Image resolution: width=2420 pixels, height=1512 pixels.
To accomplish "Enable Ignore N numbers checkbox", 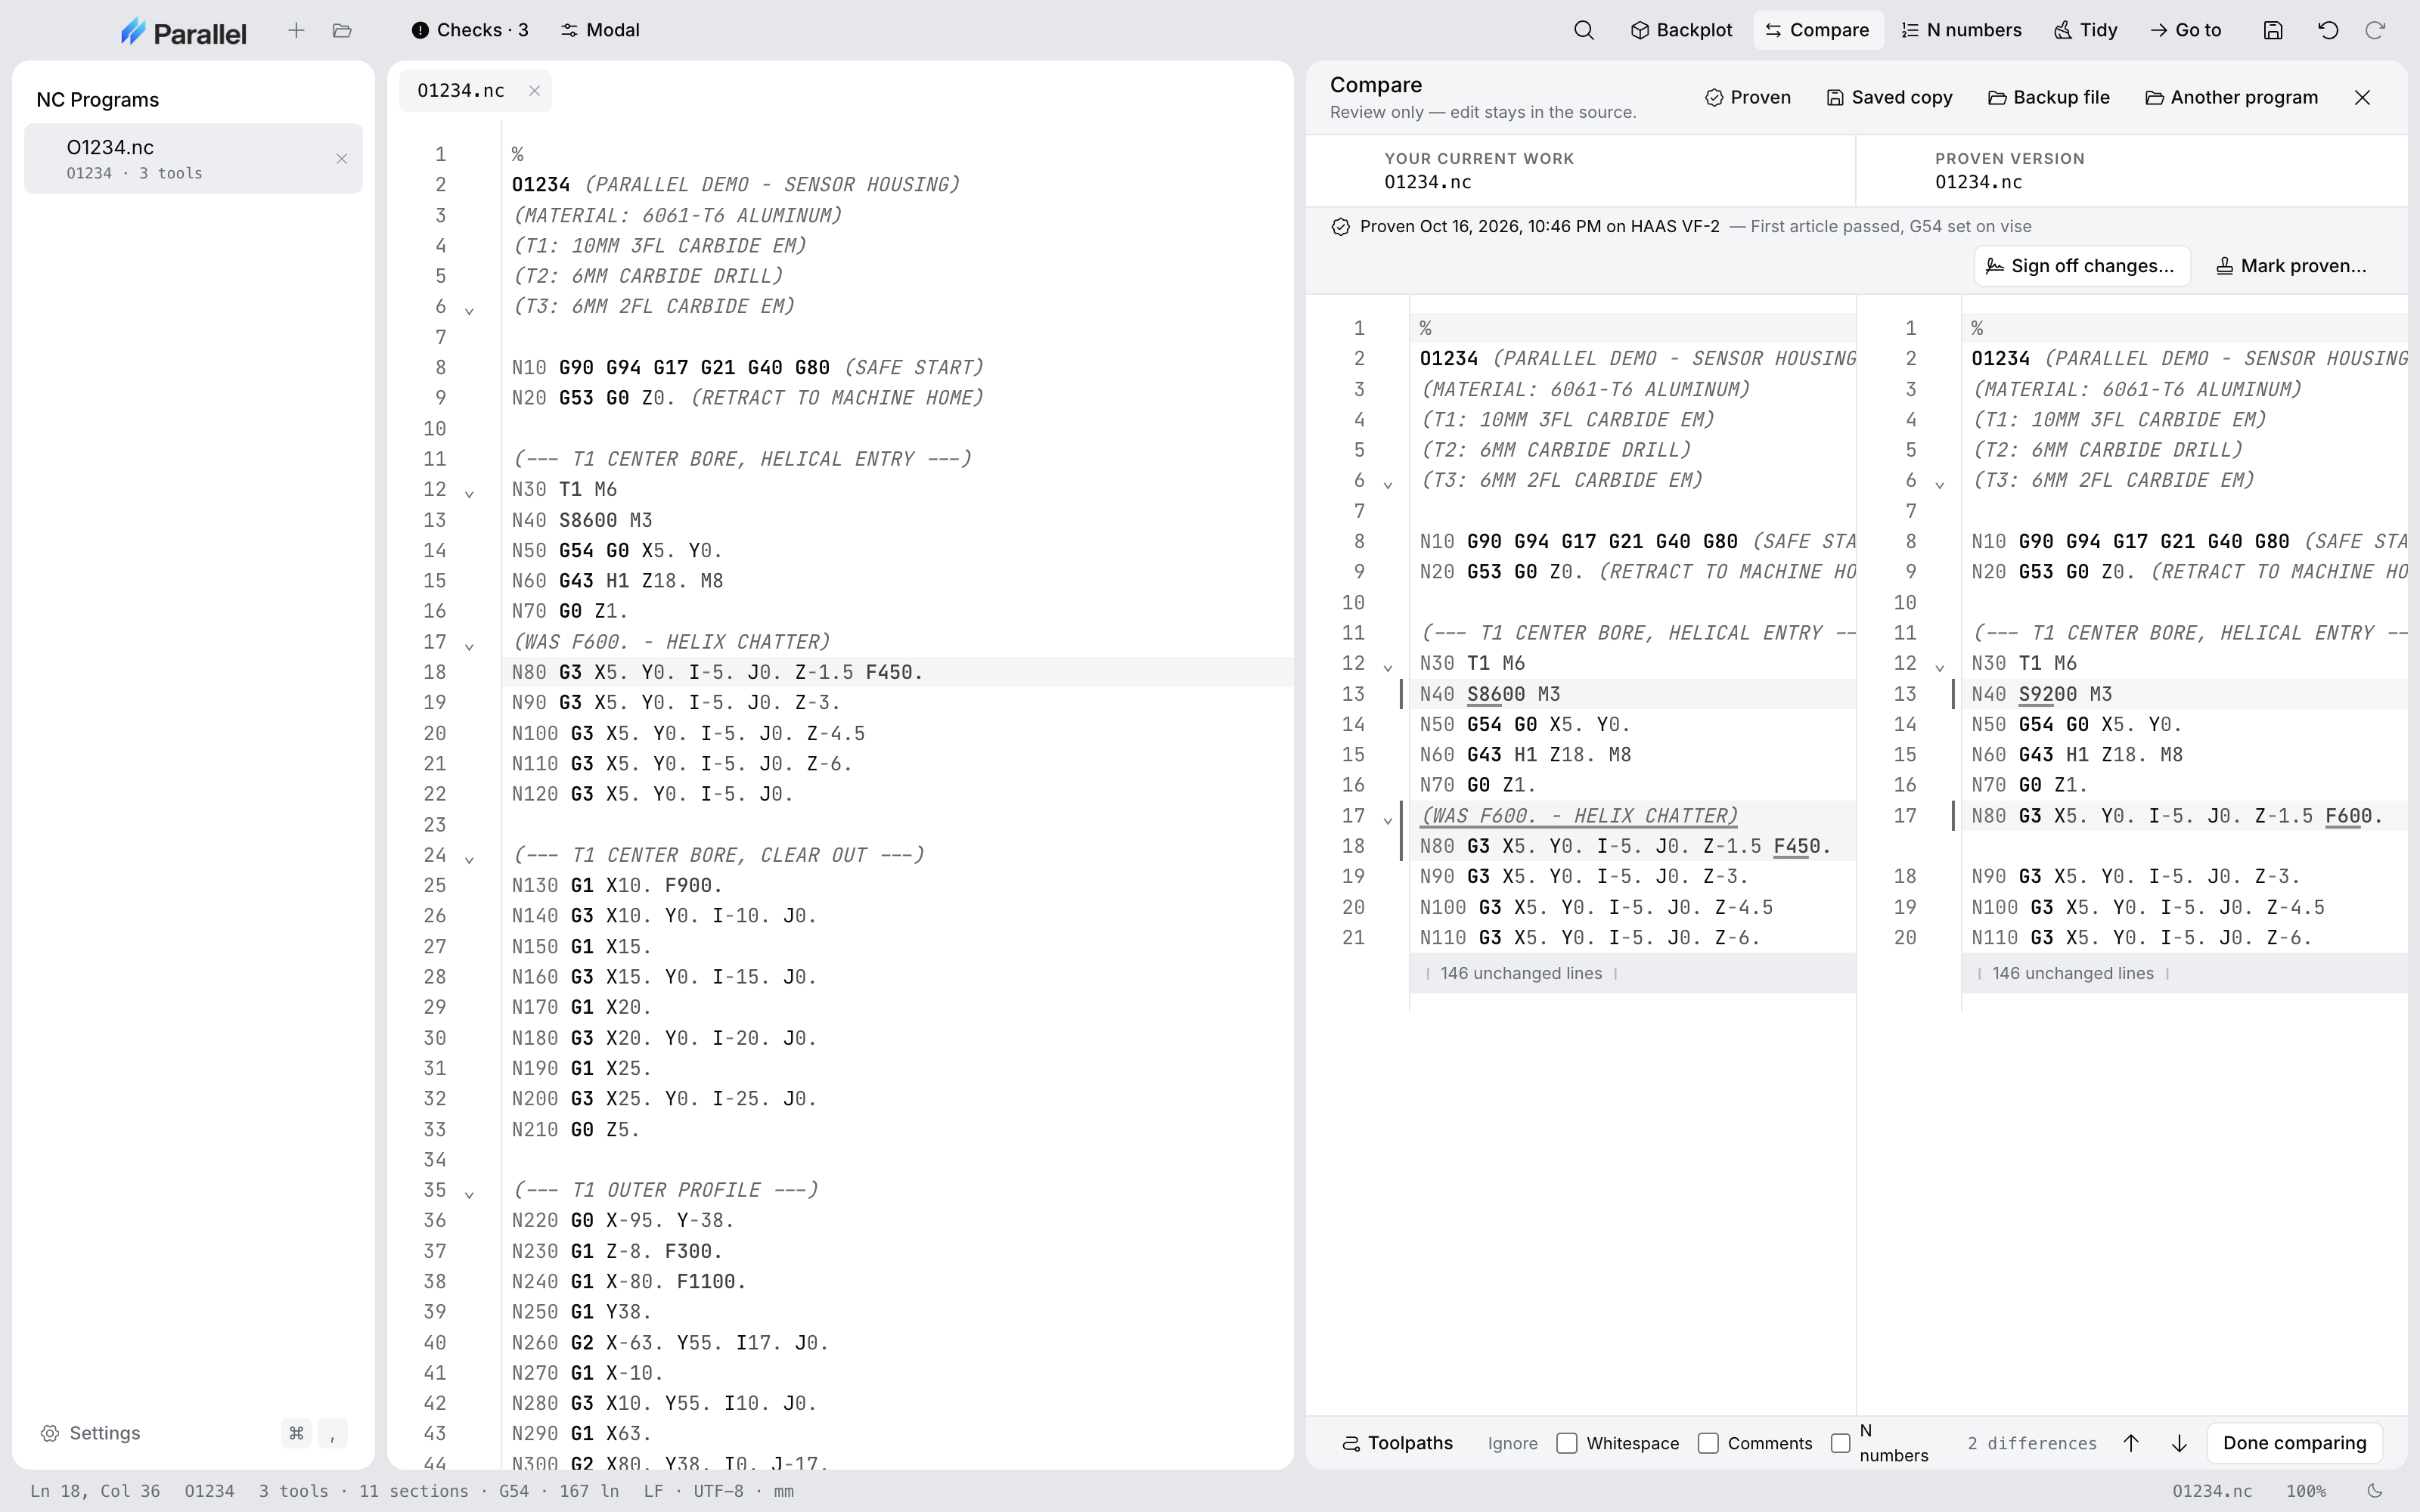I will pos(1840,1443).
